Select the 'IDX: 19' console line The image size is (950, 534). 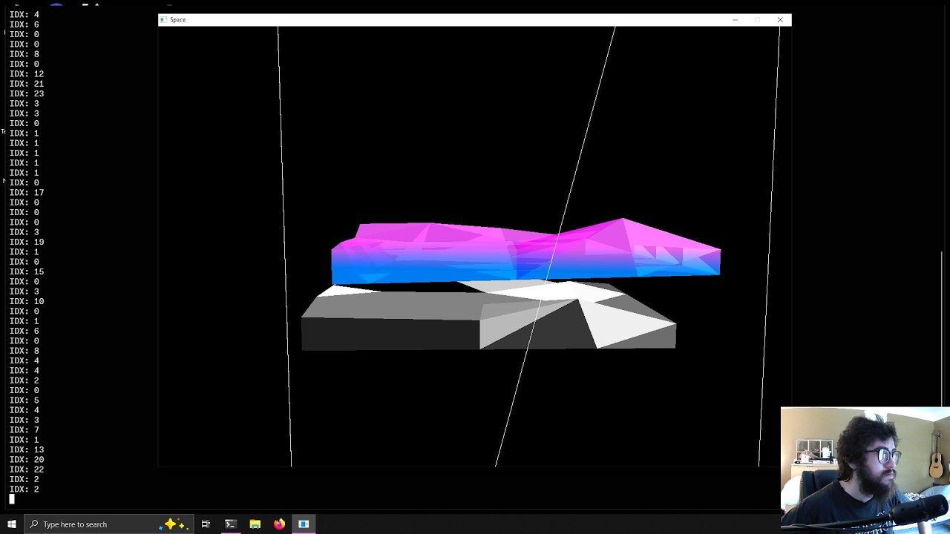[x=27, y=242]
